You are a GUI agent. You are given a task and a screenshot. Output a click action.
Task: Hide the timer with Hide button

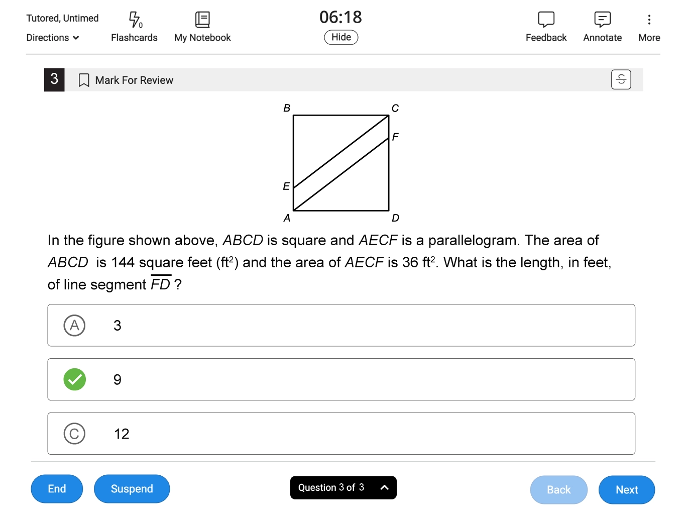pyautogui.click(x=341, y=37)
